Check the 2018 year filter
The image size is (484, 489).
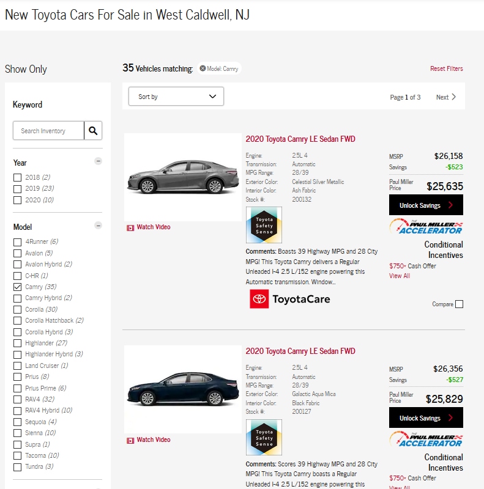click(x=18, y=177)
